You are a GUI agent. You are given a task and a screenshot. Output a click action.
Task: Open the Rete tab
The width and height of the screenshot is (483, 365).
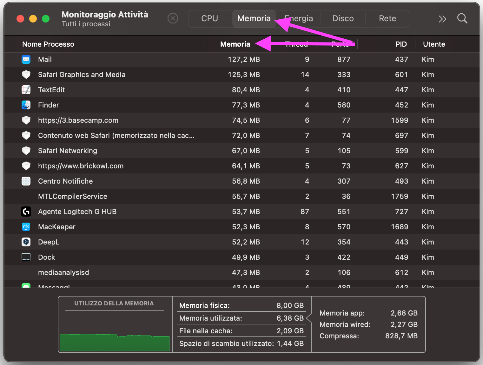[x=387, y=19]
